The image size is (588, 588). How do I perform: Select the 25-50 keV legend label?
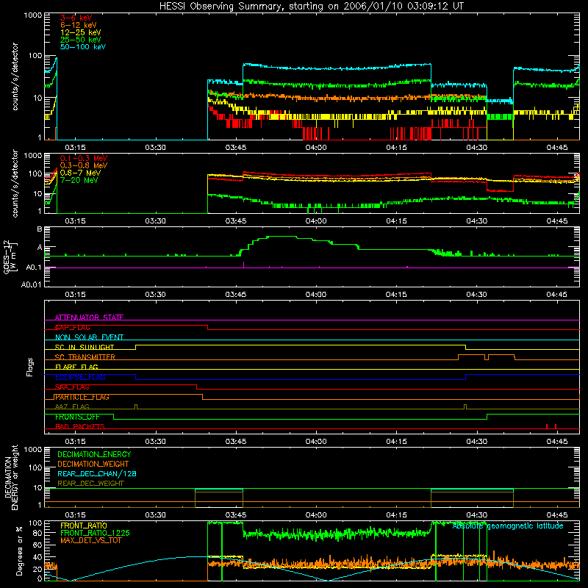[x=81, y=40]
